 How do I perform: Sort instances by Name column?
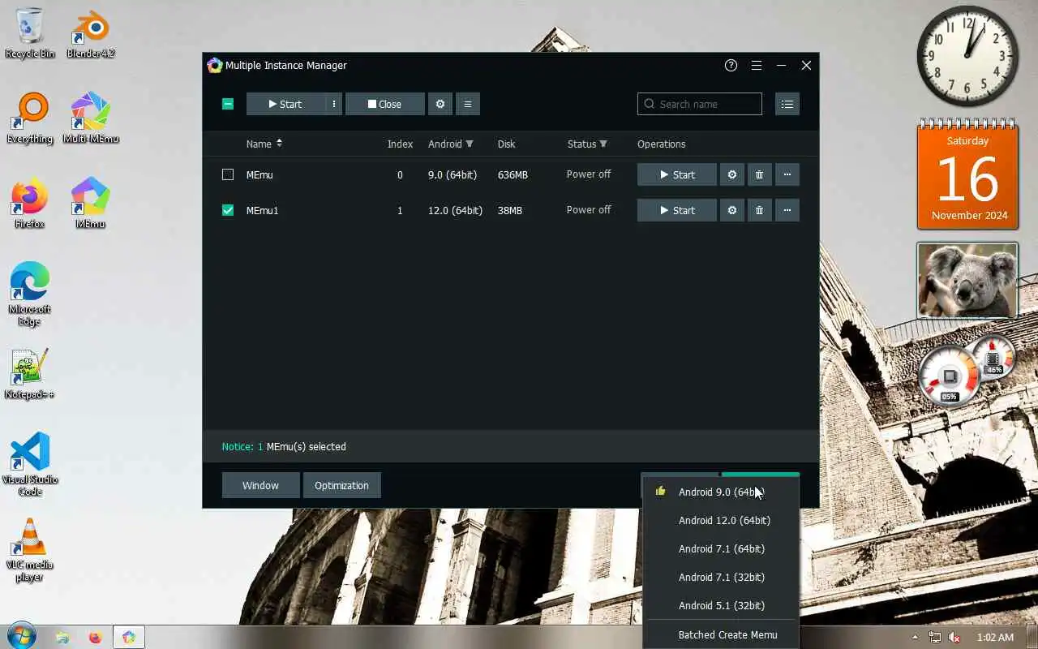[x=264, y=144]
